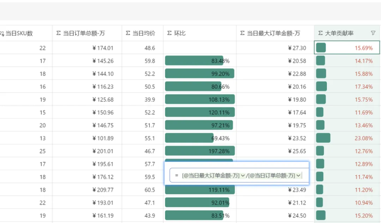The height and width of the screenshot is (223, 381).
Task: Click the 83.48% progress bar cell
Action: coord(200,60)
